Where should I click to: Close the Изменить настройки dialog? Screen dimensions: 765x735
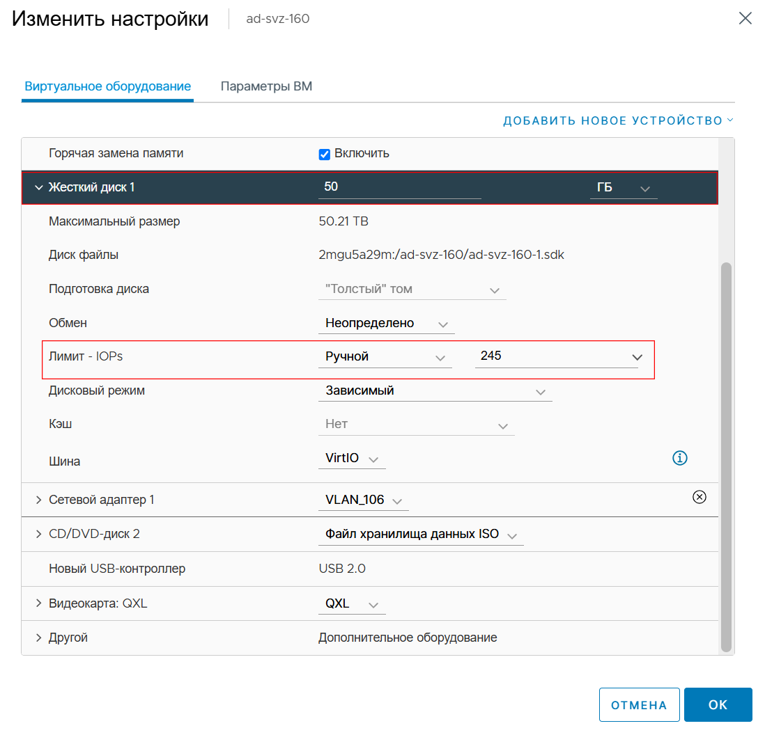[745, 19]
